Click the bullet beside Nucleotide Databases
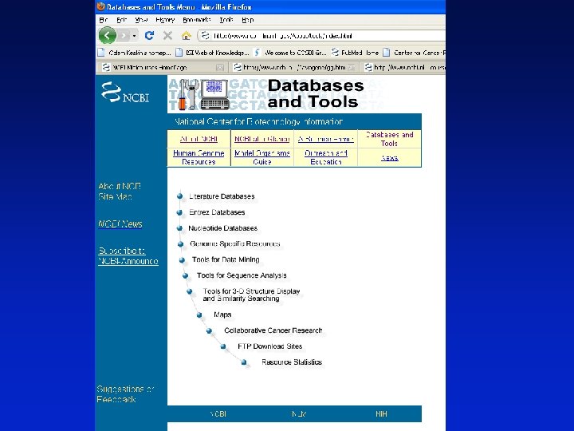The width and height of the screenshot is (574, 431). click(x=179, y=228)
